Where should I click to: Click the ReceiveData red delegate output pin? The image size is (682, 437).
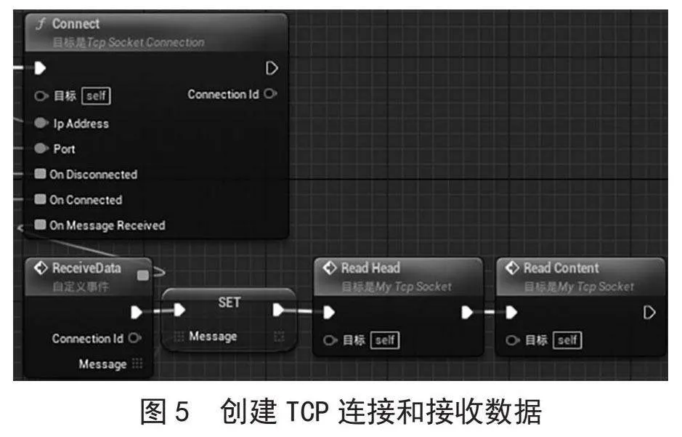[142, 275]
